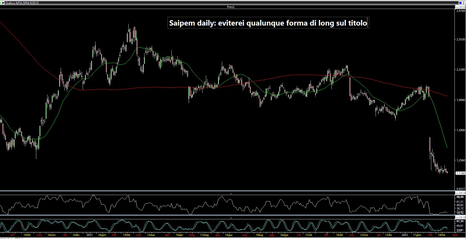Screen dimensions: 466x239
Task: Click the 1,2560 price axis value
Action: click(x=461, y=160)
